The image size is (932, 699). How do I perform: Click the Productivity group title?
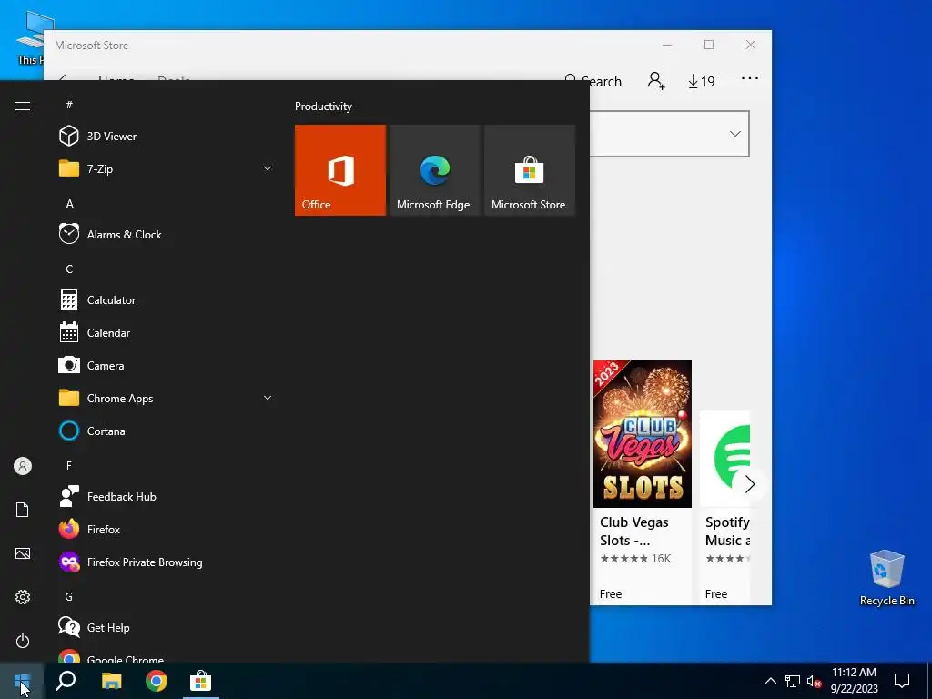tap(323, 106)
